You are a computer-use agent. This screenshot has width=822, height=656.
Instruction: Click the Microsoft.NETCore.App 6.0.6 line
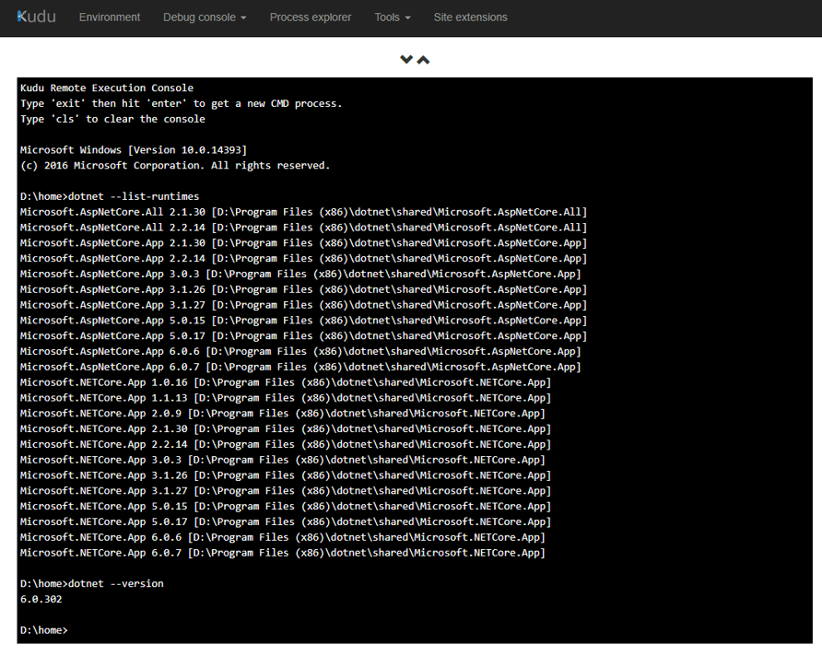click(x=283, y=537)
